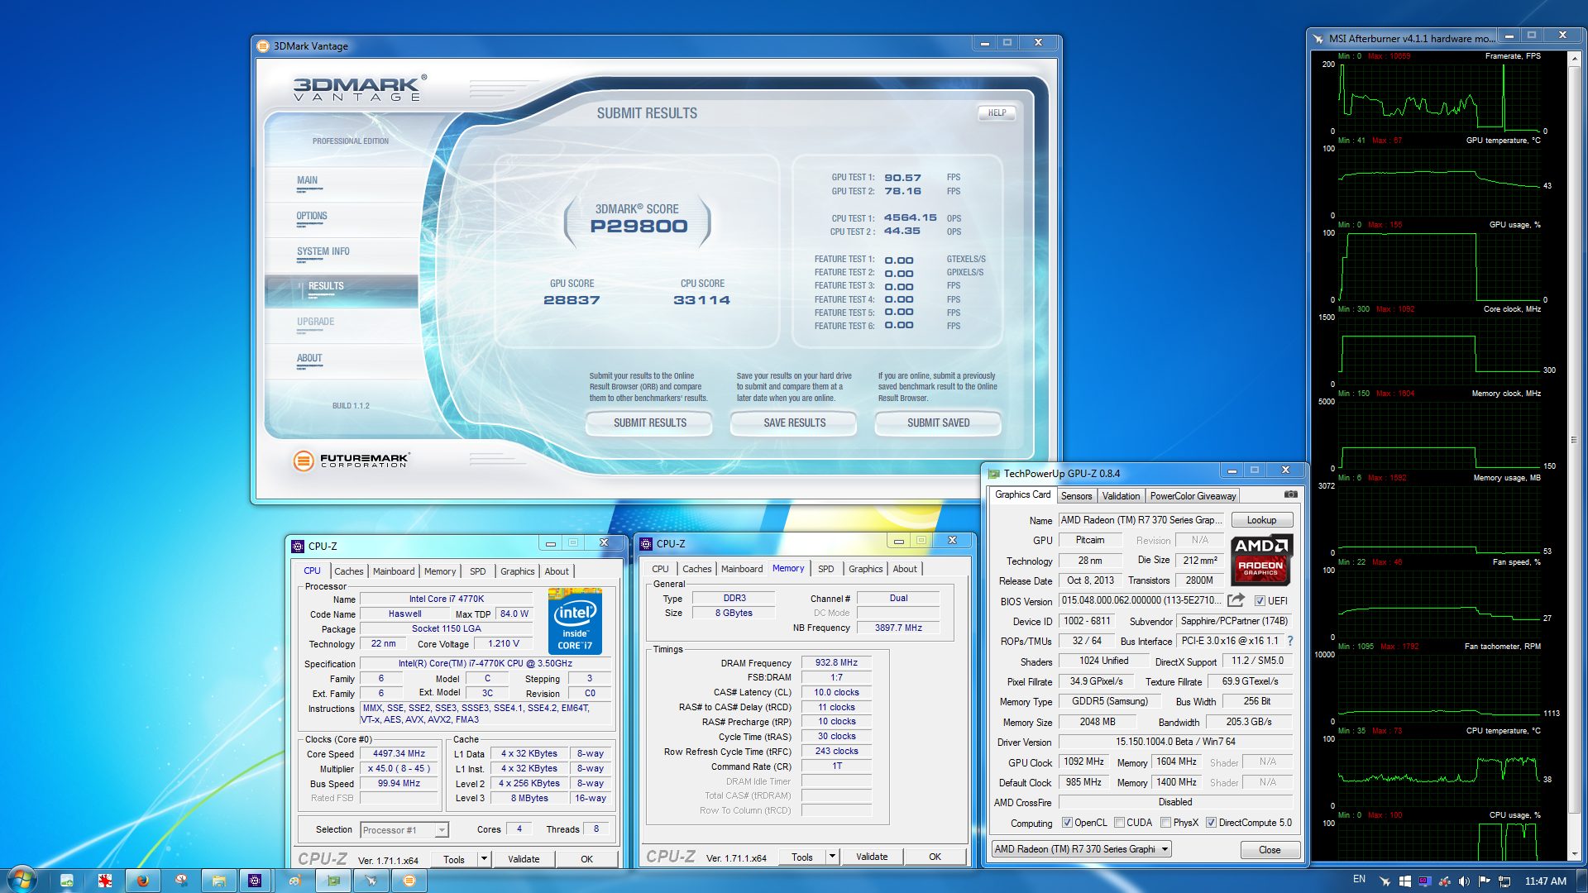Click the Show Desktop strip beside the clock
Image resolution: width=1588 pixels, height=893 pixels.
1581,881
